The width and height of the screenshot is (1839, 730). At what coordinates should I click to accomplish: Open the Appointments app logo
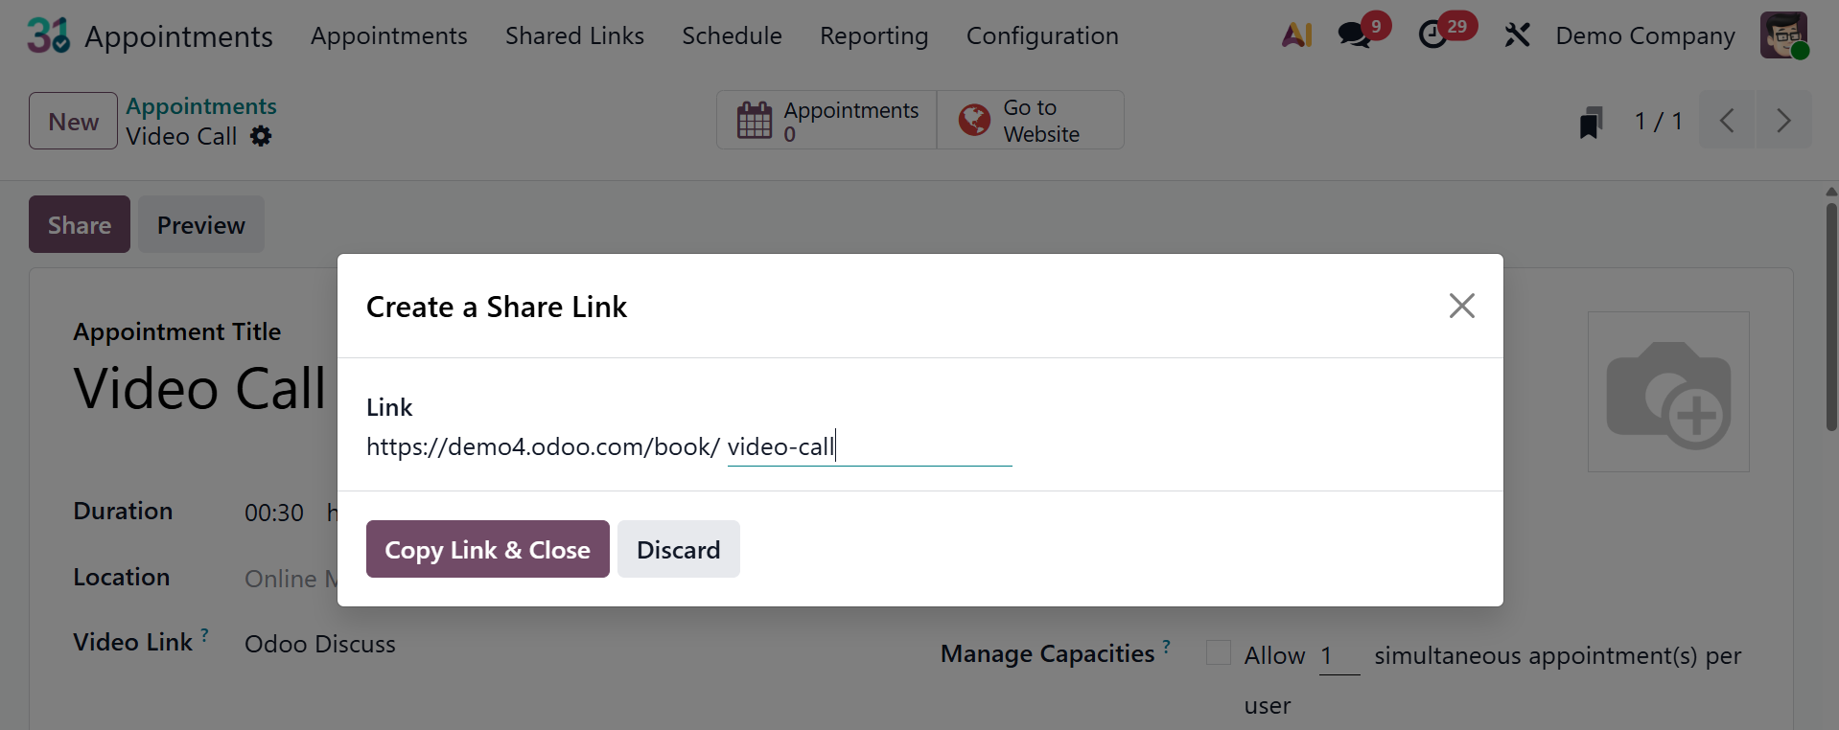tap(47, 35)
